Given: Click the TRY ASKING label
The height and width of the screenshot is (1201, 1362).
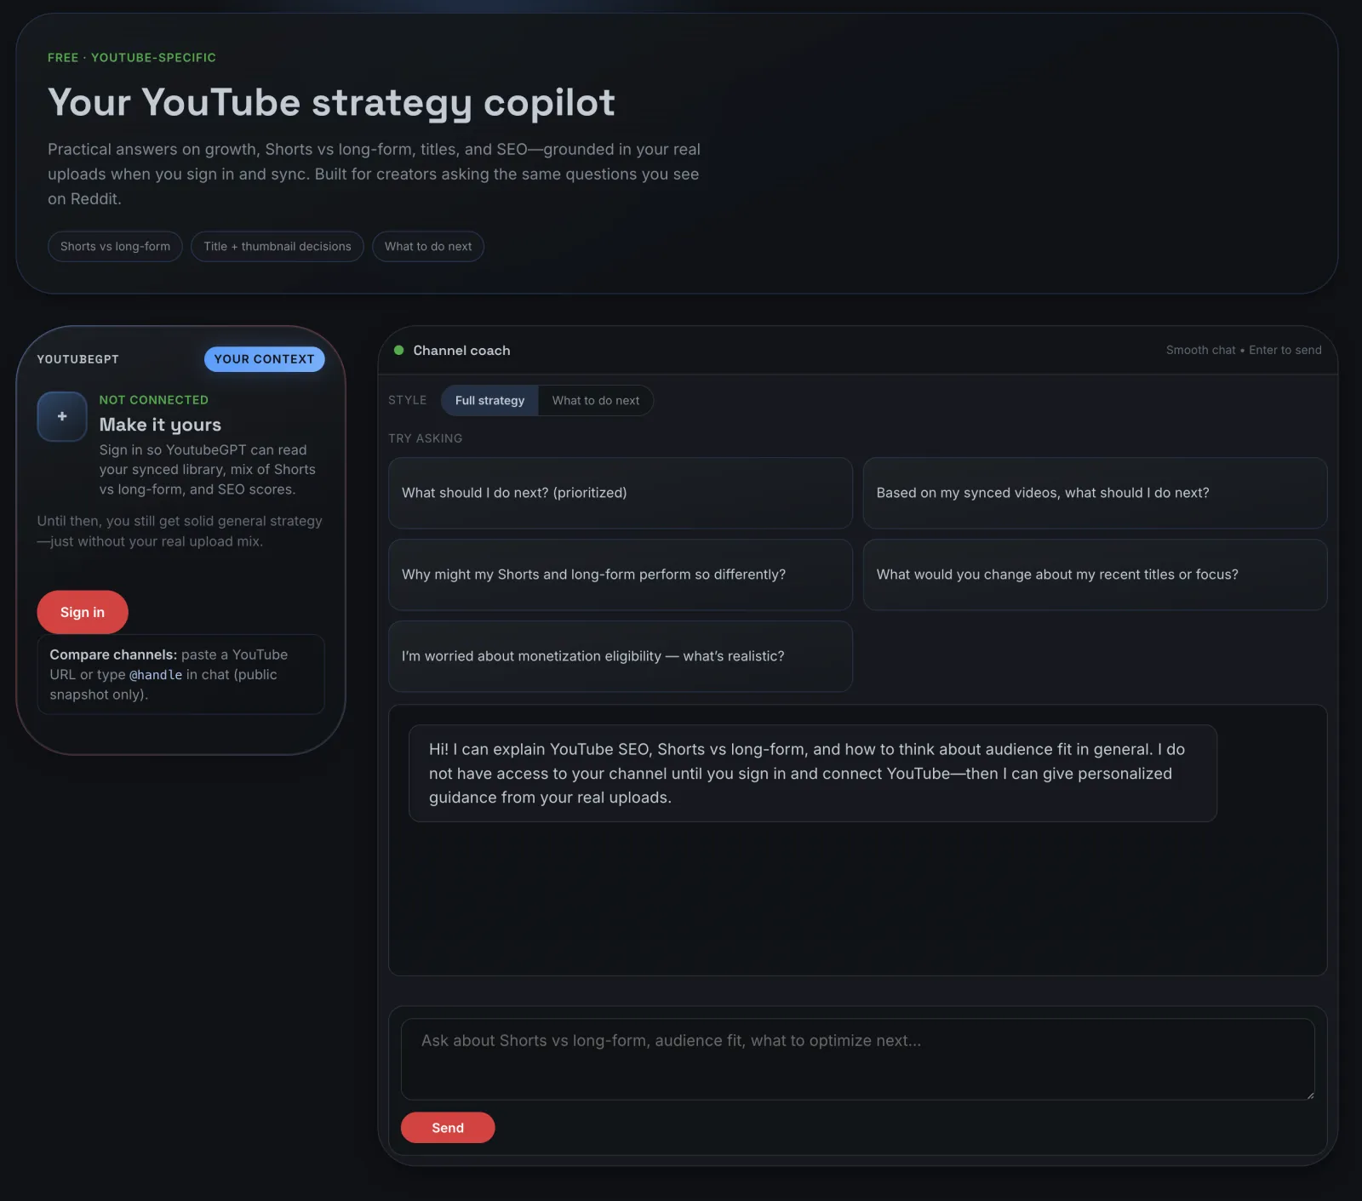Looking at the screenshot, I should (x=426, y=438).
